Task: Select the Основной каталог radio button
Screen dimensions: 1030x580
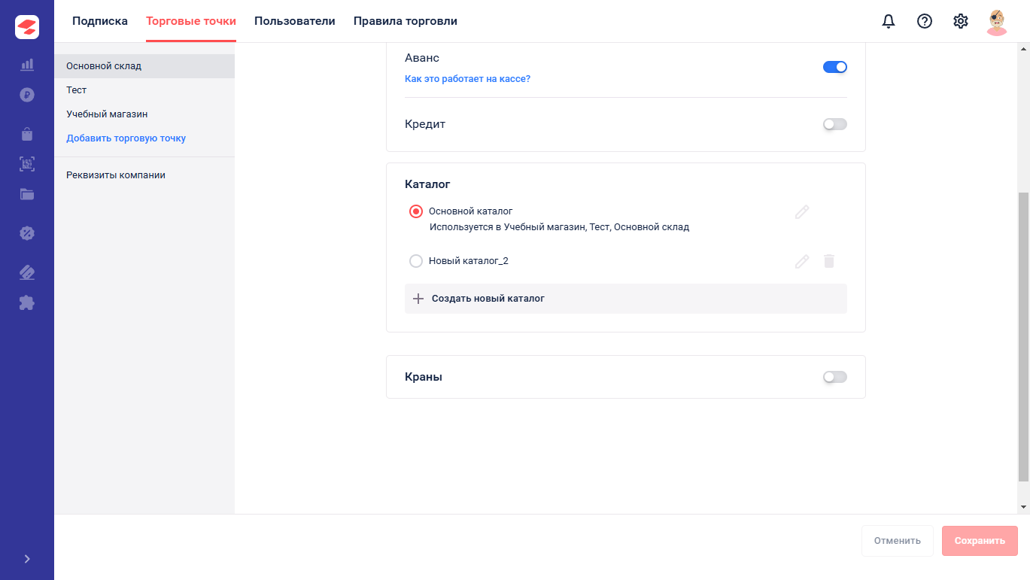Action: [x=416, y=211]
